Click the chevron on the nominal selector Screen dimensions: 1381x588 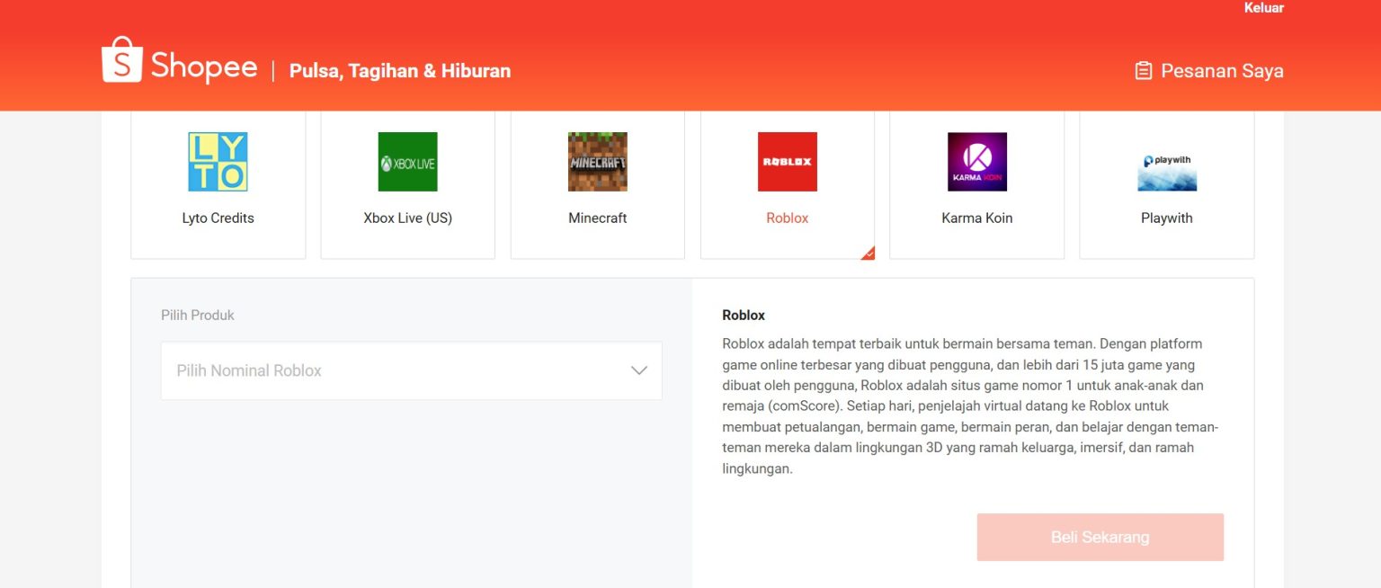click(639, 370)
